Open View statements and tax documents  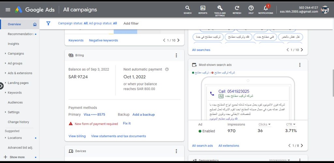pos(118,136)
